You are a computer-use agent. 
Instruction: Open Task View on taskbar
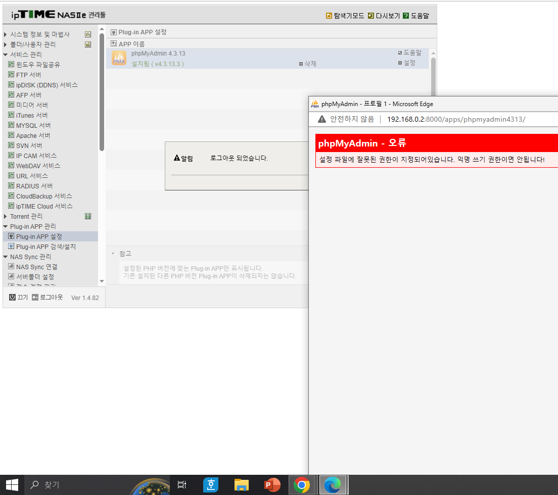click(x=182, y=485)
